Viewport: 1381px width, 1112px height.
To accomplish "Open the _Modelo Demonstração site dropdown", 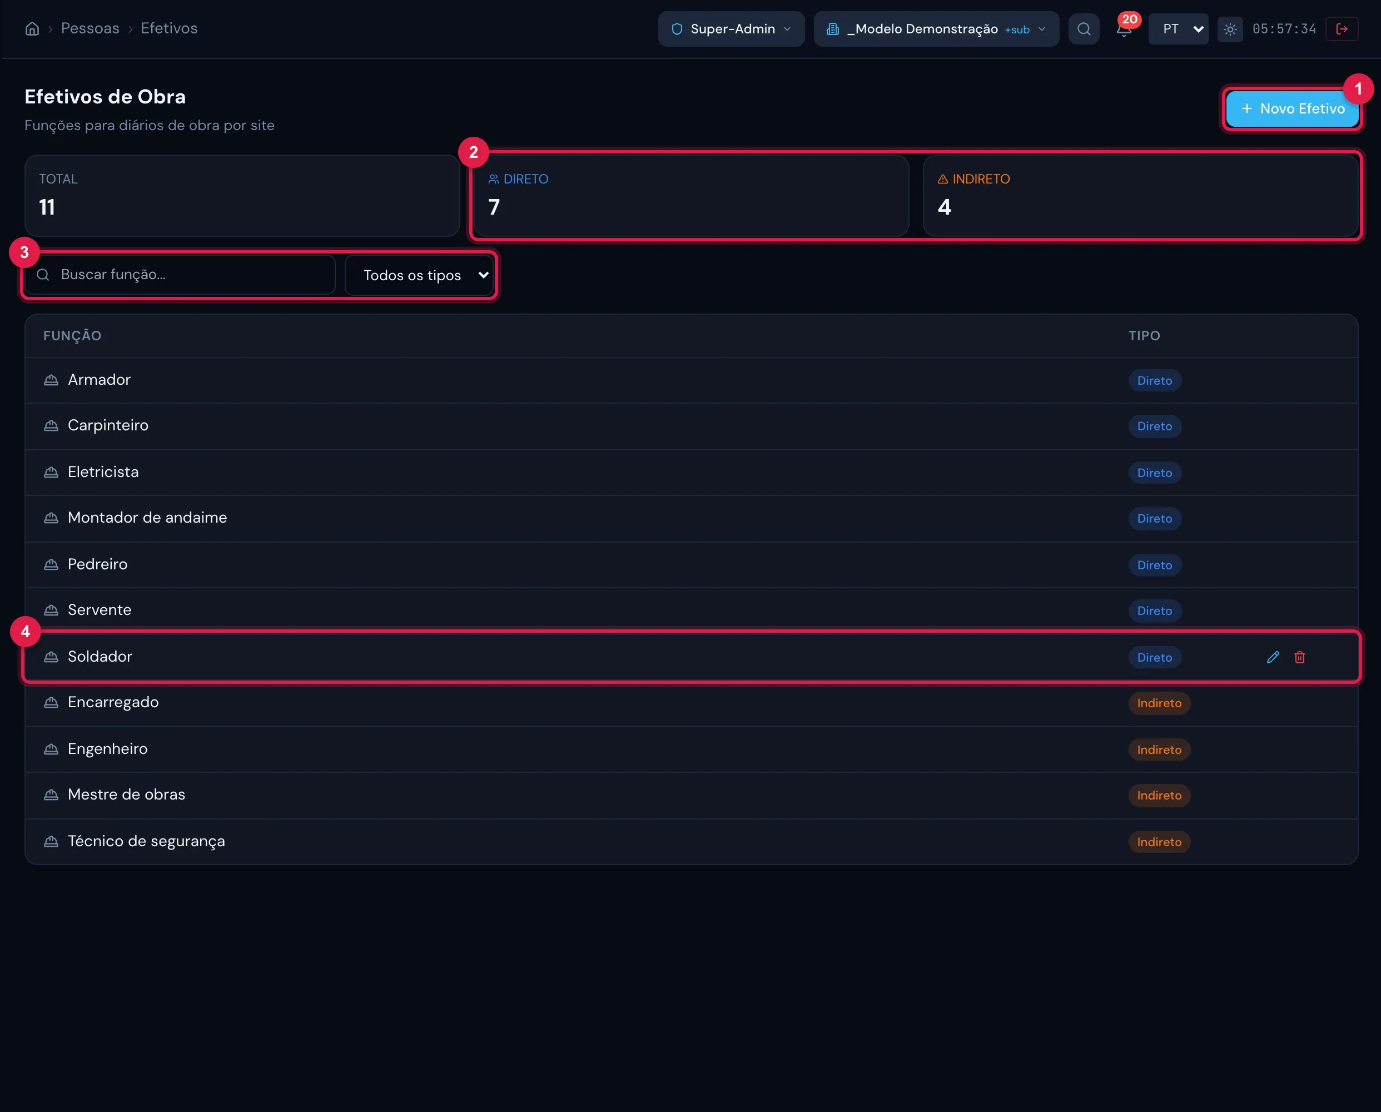I will (x=936, y=29).
